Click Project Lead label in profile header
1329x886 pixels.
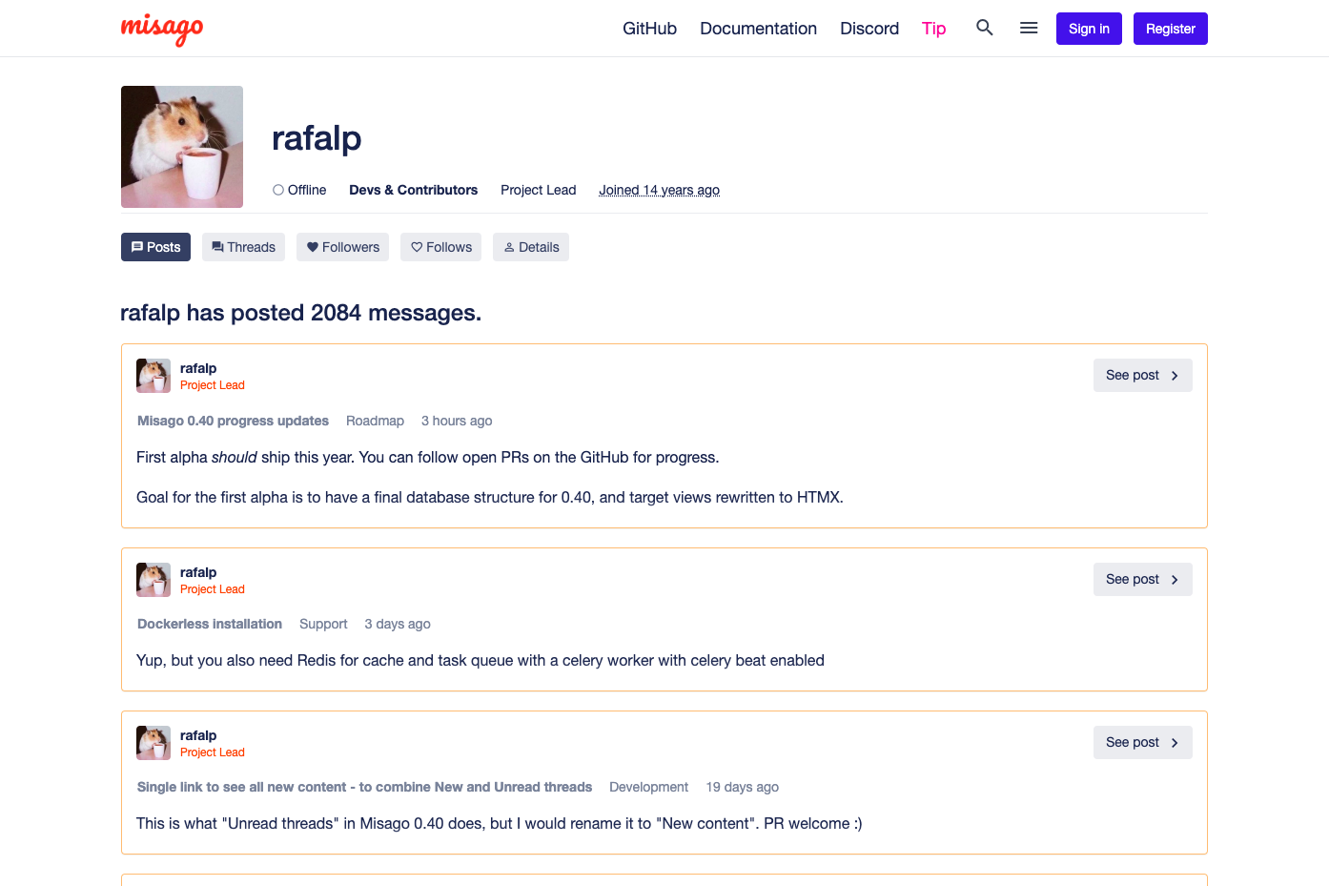538,190
